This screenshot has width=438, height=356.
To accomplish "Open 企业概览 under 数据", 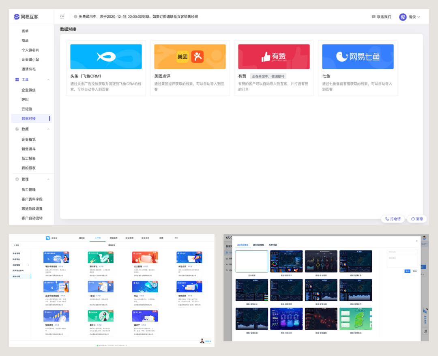I will [28, 139].
